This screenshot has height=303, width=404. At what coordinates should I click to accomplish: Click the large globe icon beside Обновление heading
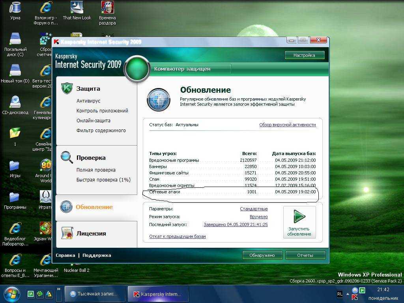coord(159,100)
